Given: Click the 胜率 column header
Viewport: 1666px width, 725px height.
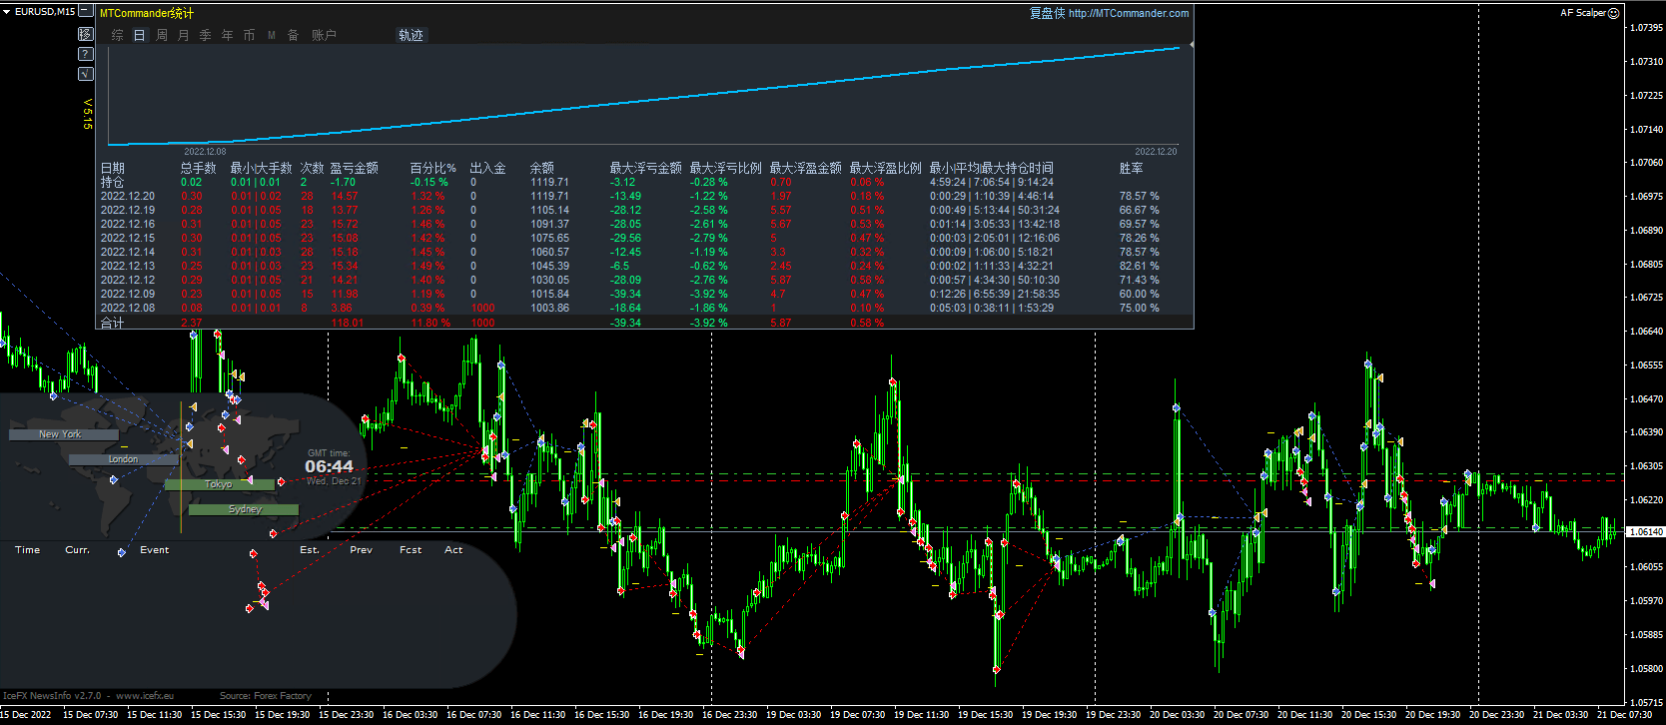Looking at the screenshot, I should [x=1132, y=168].
